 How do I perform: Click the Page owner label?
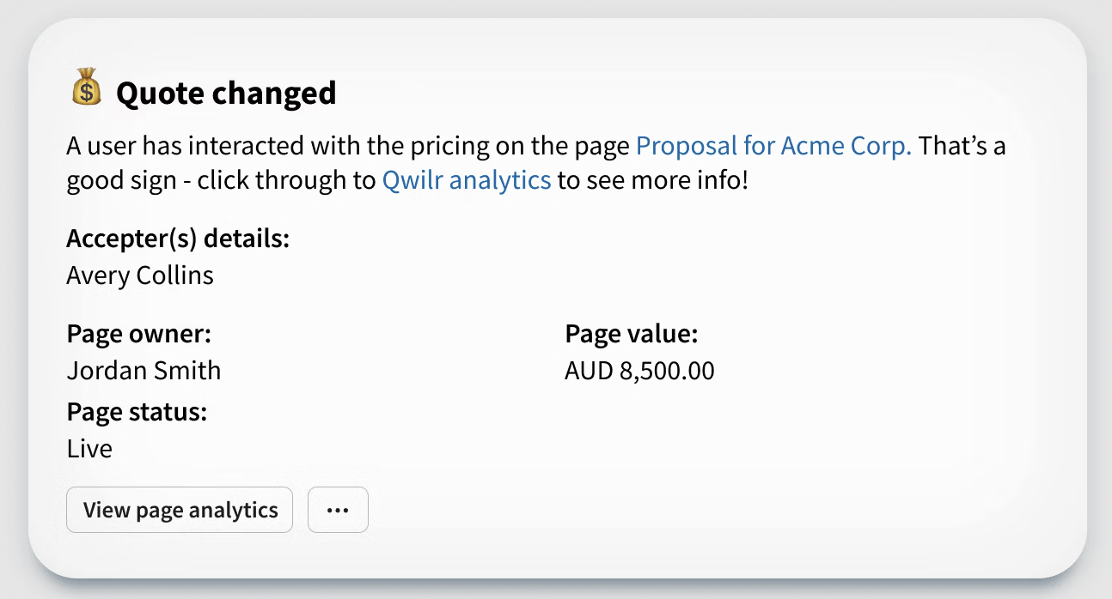(138, 334)
